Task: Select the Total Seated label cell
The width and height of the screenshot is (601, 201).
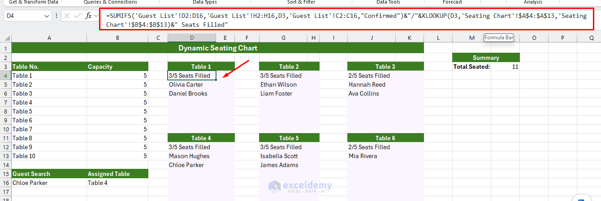Action: [471, 67]
